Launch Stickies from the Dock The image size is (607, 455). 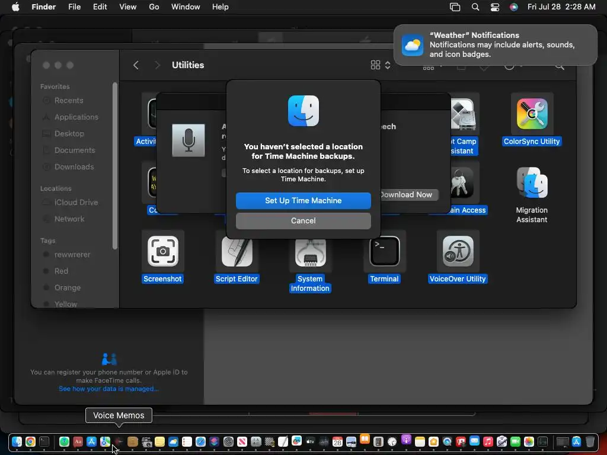159,441
